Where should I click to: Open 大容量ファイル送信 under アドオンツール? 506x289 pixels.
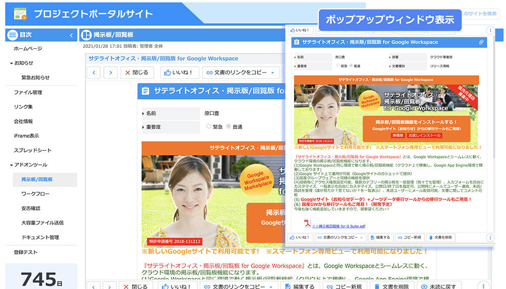pyautogui.click(x=43, y=223)
